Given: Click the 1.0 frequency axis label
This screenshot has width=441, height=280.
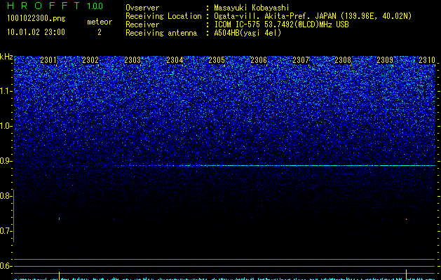Looking at the screenshot, I should [x=5, y=126].
